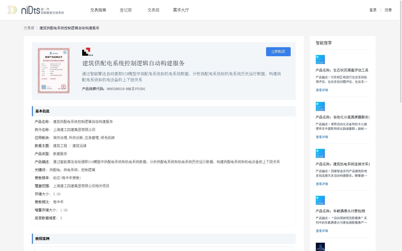Click the 注册 link
Viewport: 402px width, 251px height.
[388, 10]
